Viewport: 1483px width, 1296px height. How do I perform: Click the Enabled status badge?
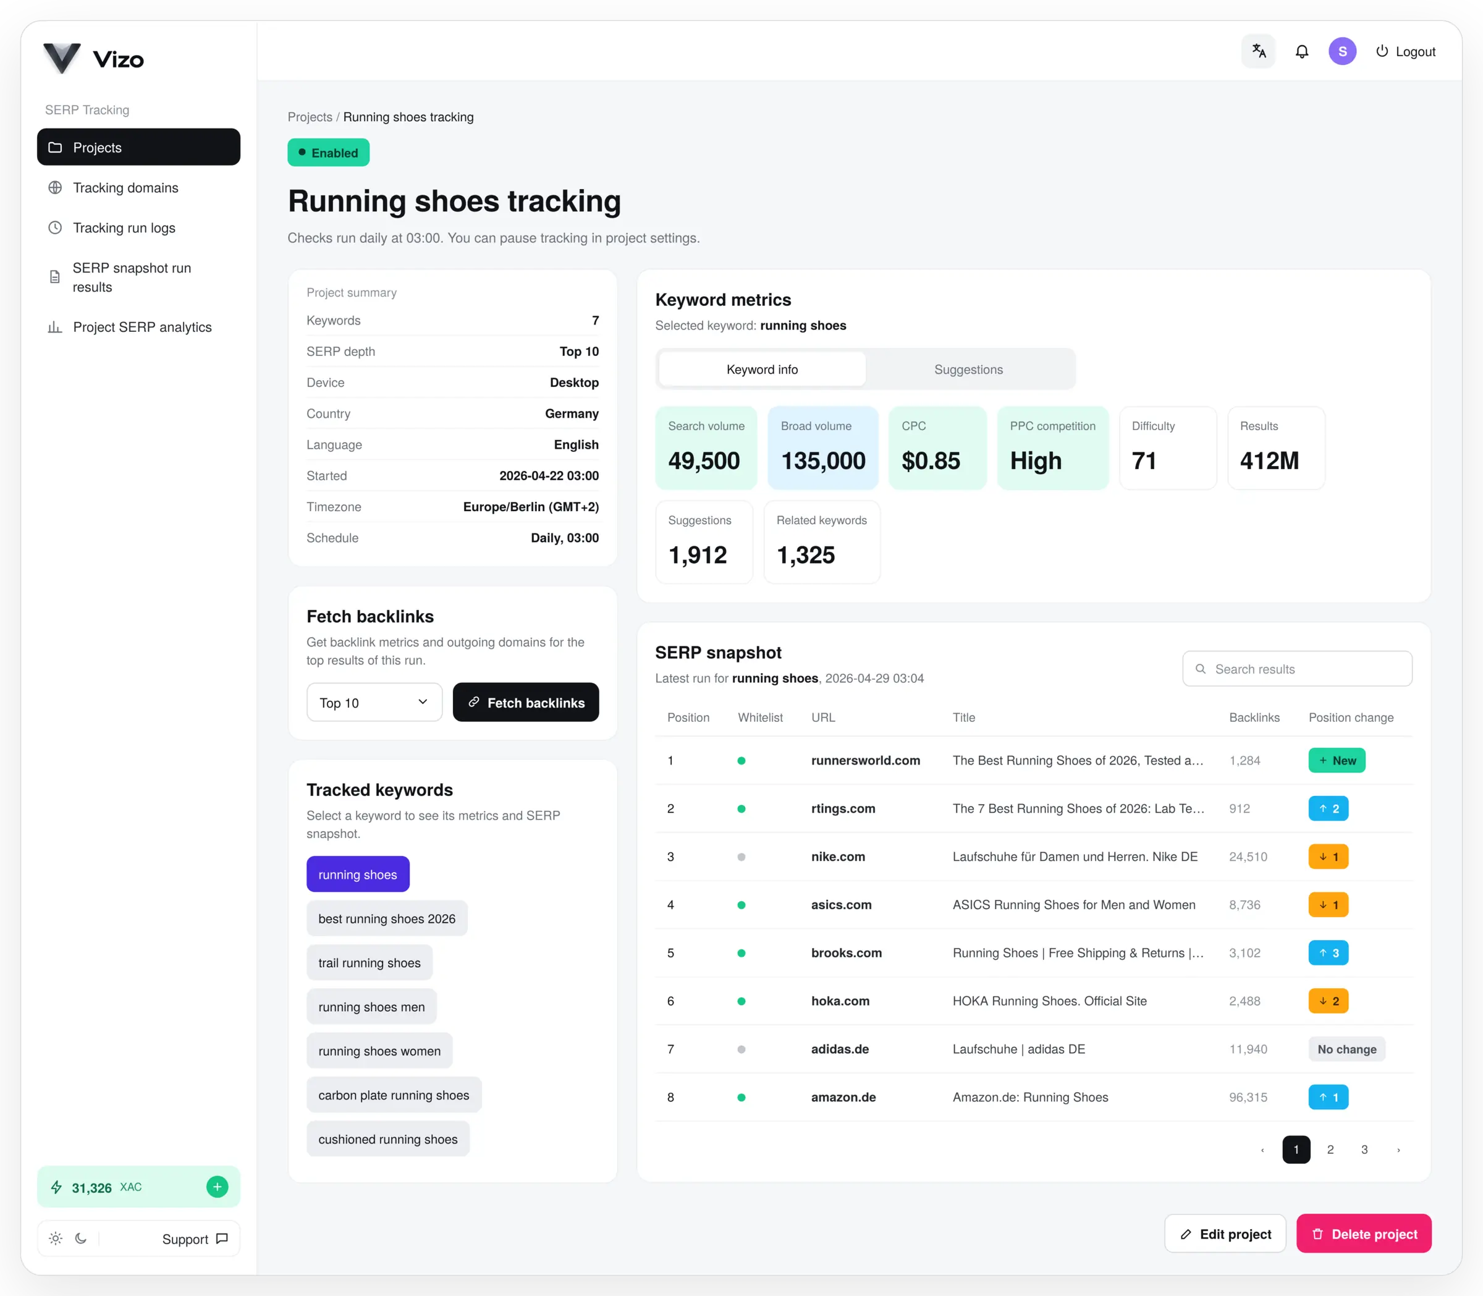pos(328,153)
